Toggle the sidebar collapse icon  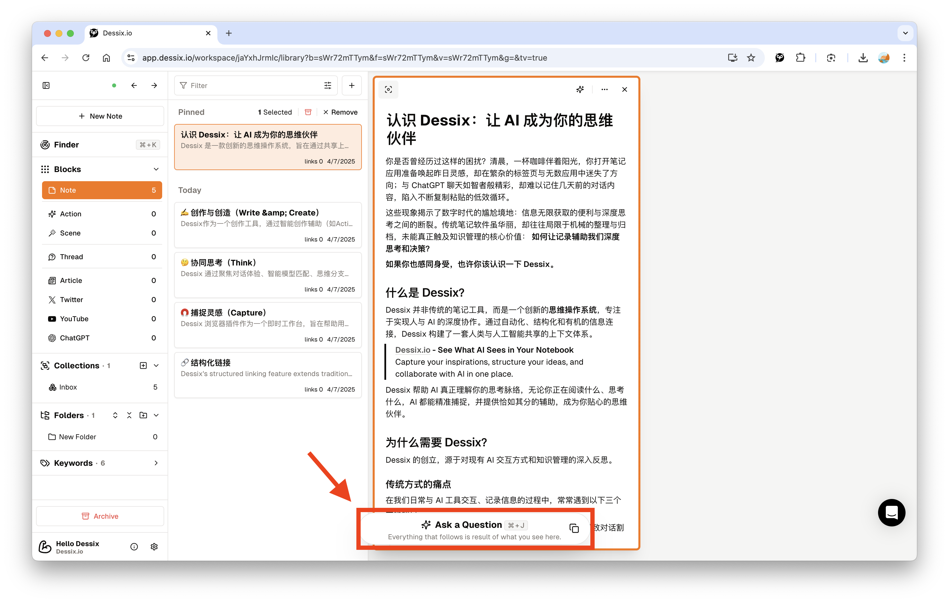tap(46, 85)
